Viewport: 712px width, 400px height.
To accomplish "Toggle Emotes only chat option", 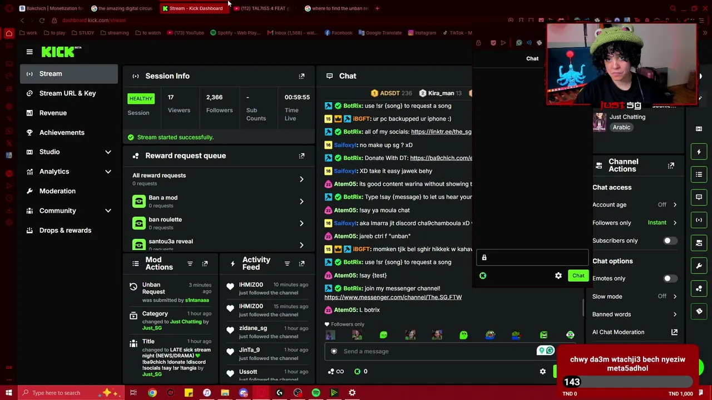I will 670,278.
